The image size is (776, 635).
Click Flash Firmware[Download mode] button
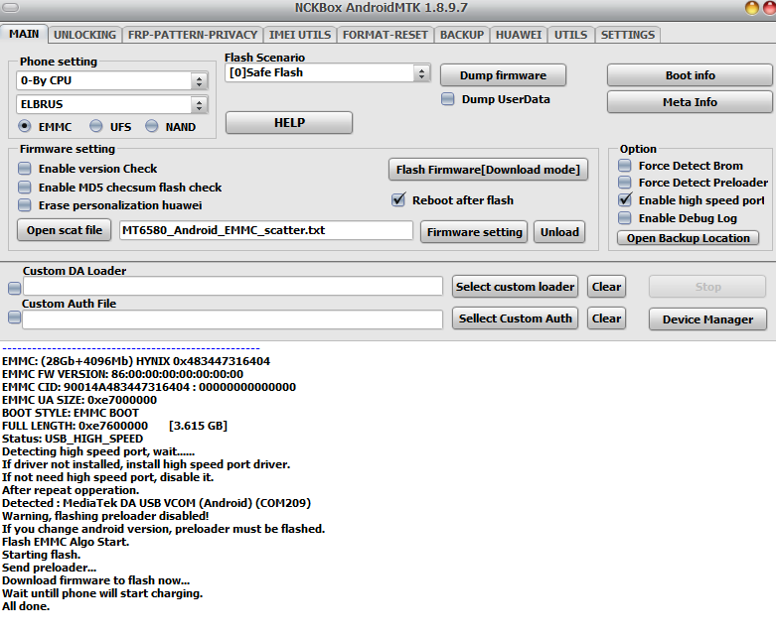coord(488,170)
